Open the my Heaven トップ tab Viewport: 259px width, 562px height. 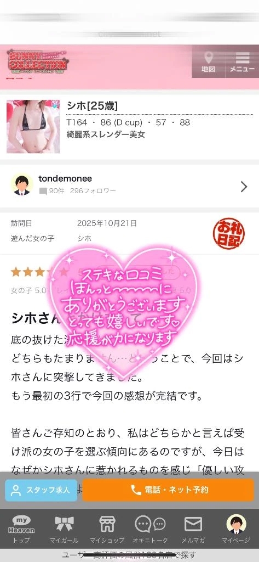tap(21, 529)
